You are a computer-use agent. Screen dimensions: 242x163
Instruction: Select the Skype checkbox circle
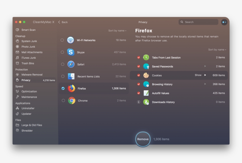[x=62, y=52]
